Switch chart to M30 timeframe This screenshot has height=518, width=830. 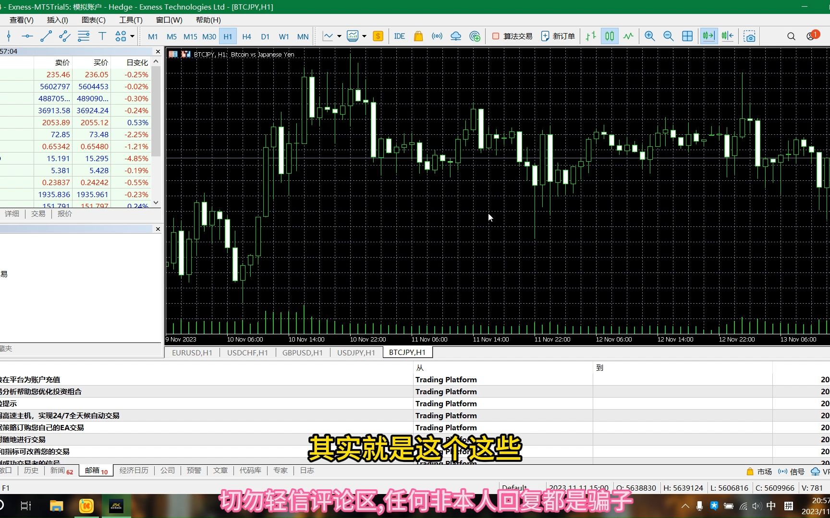209,36
